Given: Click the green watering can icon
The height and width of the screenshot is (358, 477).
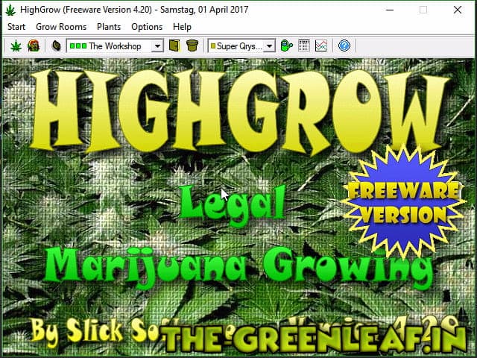Looking at the screenshot, I should click(286, 46).
